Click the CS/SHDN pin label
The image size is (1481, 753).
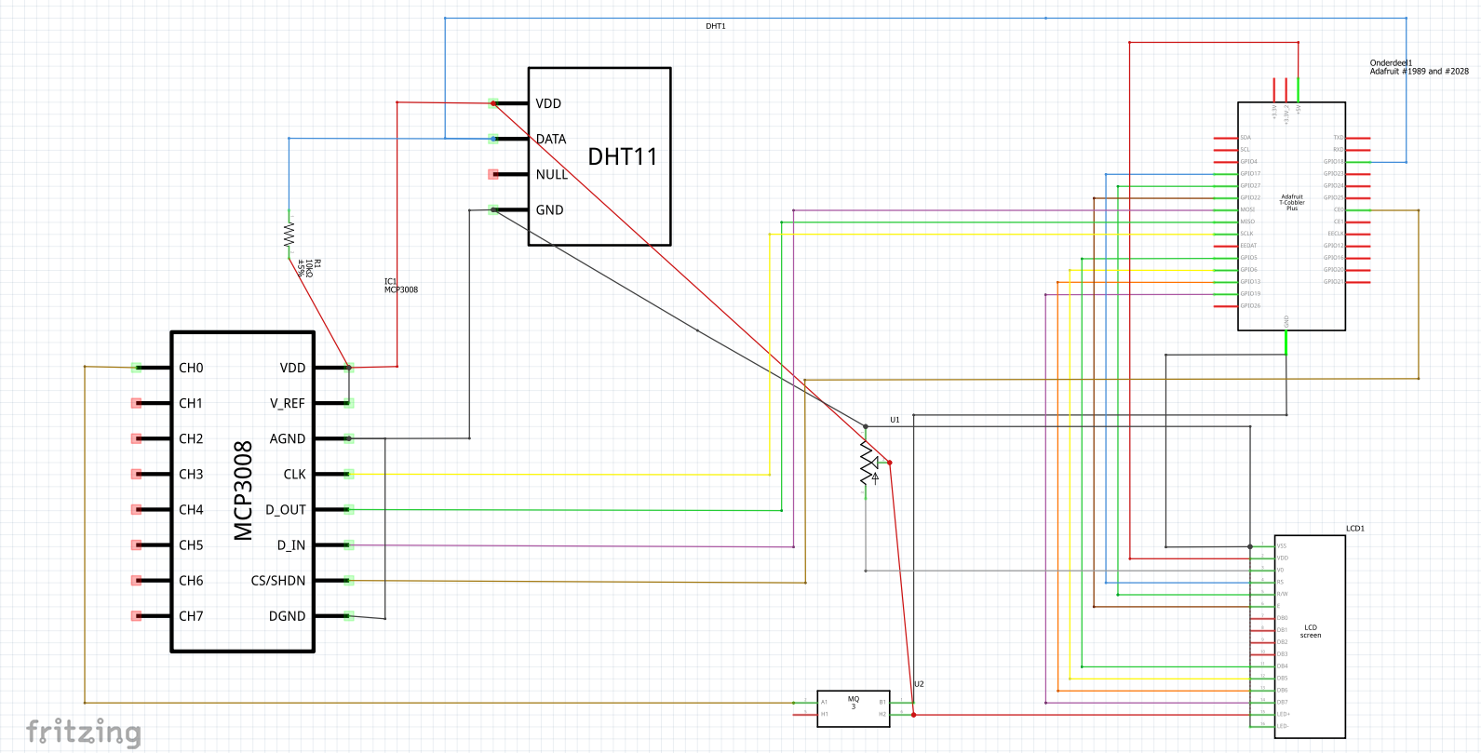[x=278, y=580]
